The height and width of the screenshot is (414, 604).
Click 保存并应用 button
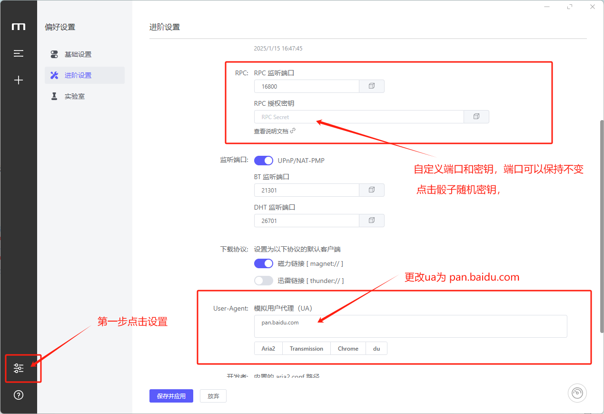pyautogui.click(x=171, y=396)
